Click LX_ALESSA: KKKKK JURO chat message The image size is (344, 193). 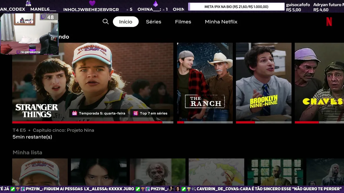(x=109, y=189)
